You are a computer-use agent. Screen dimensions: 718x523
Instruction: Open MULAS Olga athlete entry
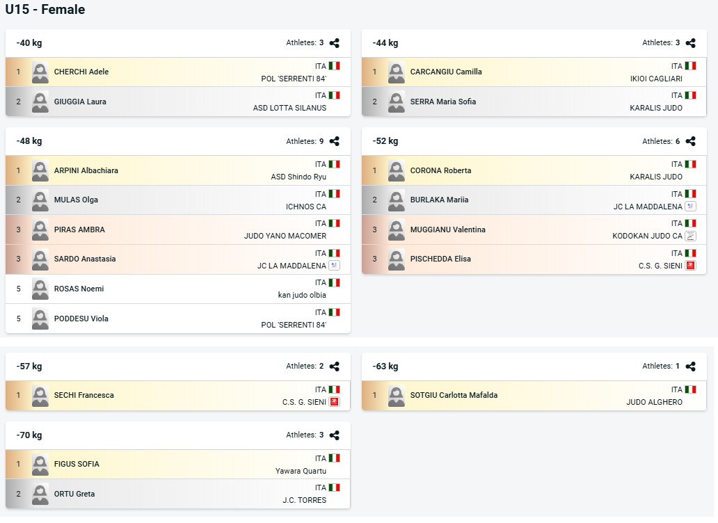point(76,200)
